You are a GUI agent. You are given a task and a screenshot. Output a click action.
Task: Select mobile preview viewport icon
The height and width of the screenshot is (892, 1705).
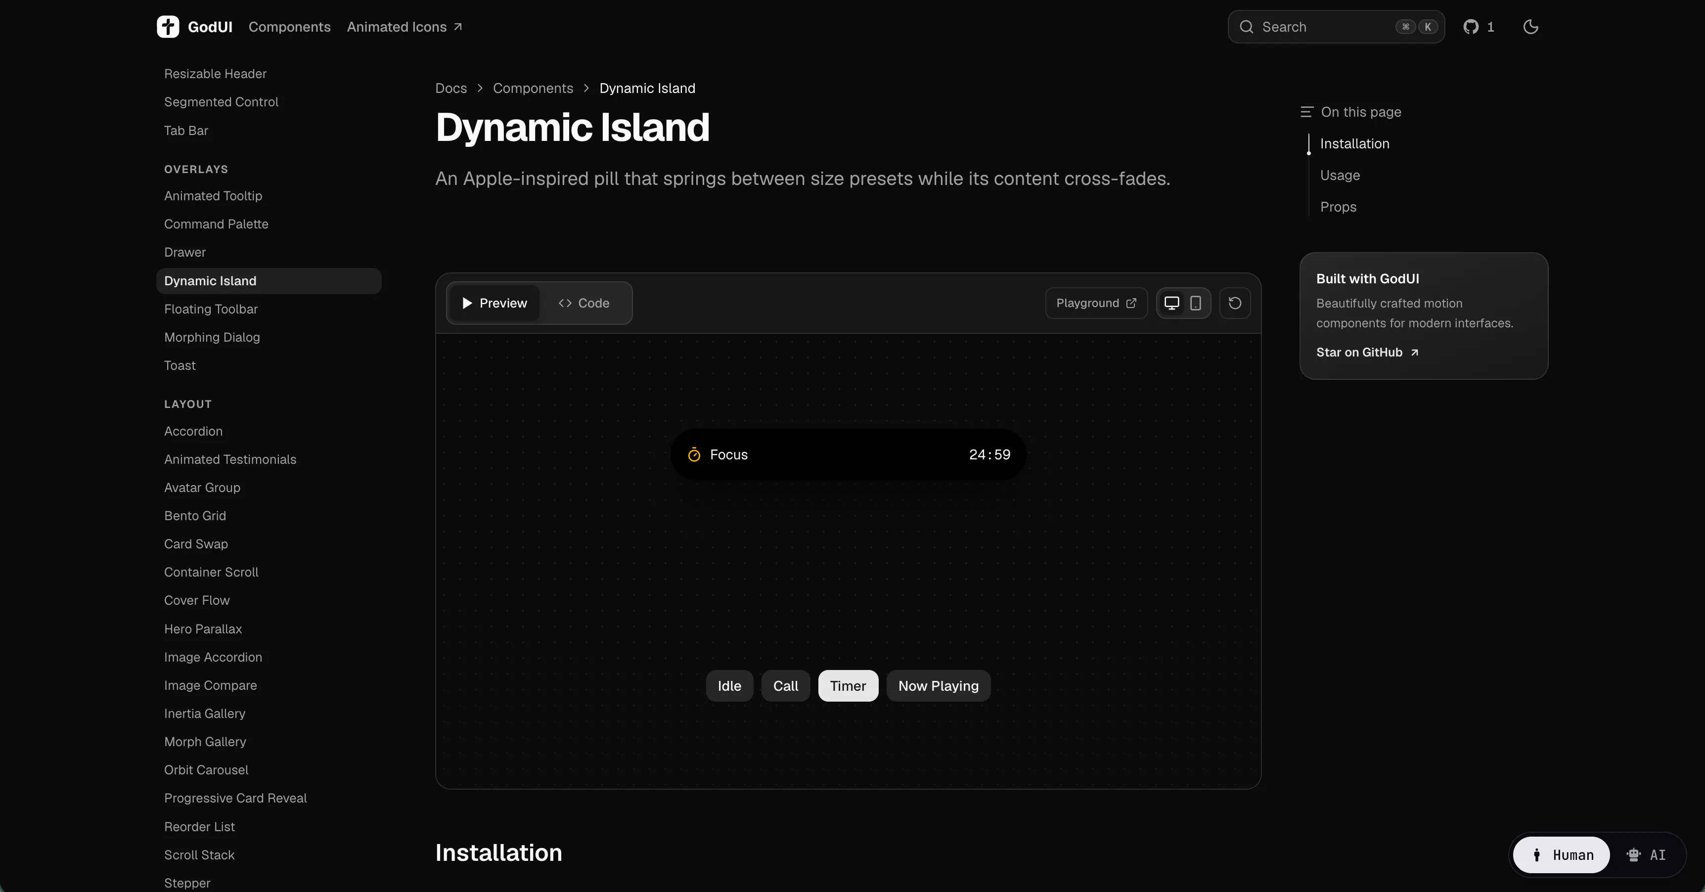tap(1195, 303)
